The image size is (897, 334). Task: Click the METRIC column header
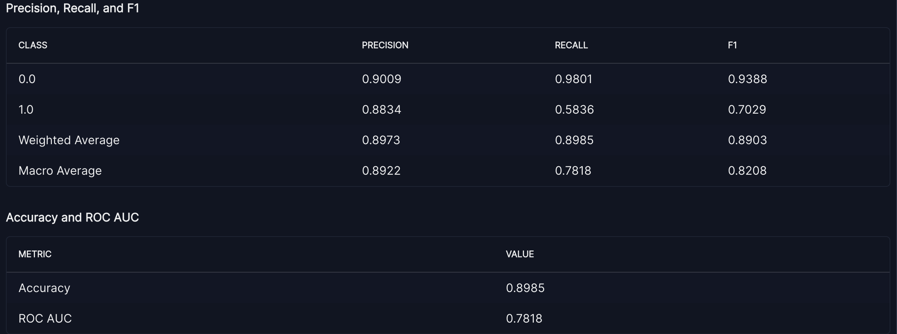pos(35,254)
